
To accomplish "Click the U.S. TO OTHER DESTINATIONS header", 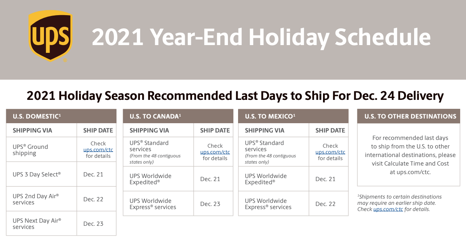I will click(x=409, y=116).
